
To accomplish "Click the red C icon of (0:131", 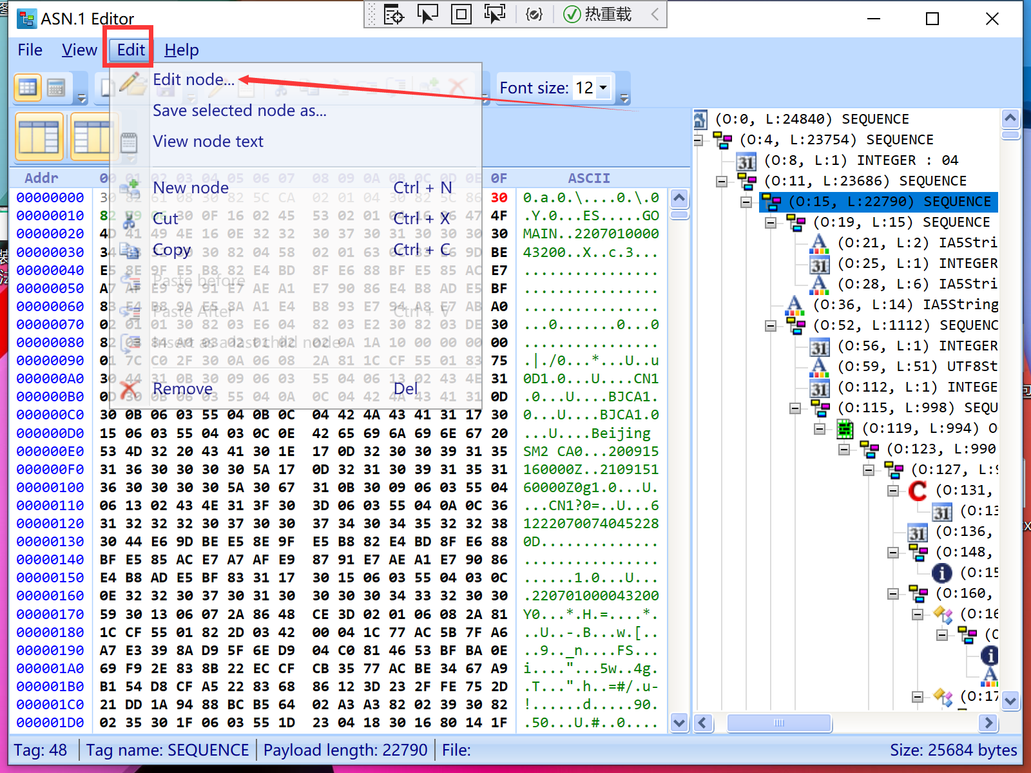I will 918,491.
